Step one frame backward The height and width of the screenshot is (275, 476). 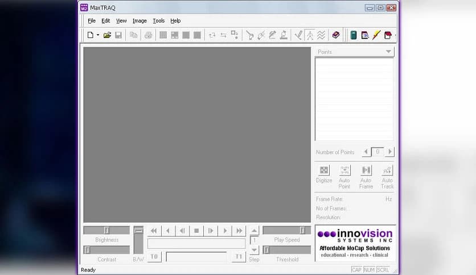point(182,231)
